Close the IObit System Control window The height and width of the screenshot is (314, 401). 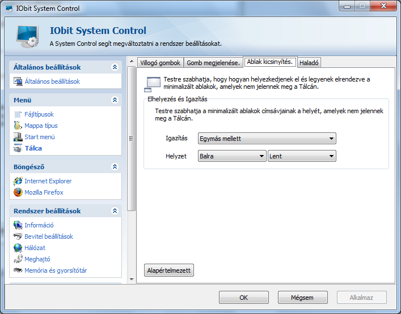pyautogui.click(x=383, y=6)
